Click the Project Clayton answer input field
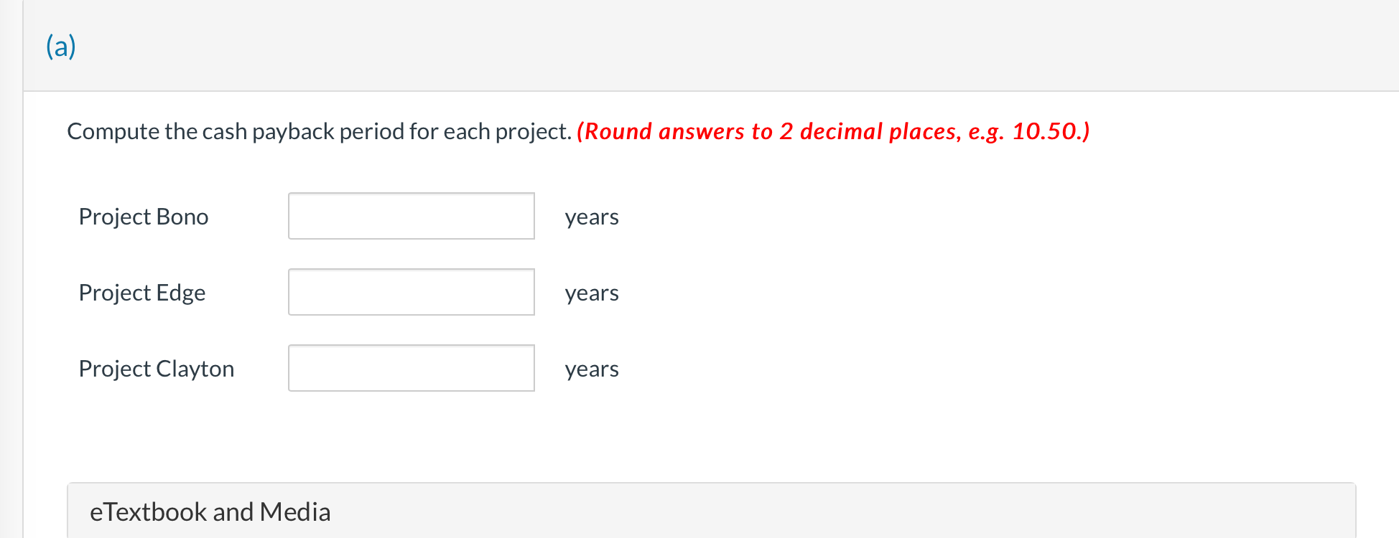Viewport: 1399px width, 538px height. [411, 367]
